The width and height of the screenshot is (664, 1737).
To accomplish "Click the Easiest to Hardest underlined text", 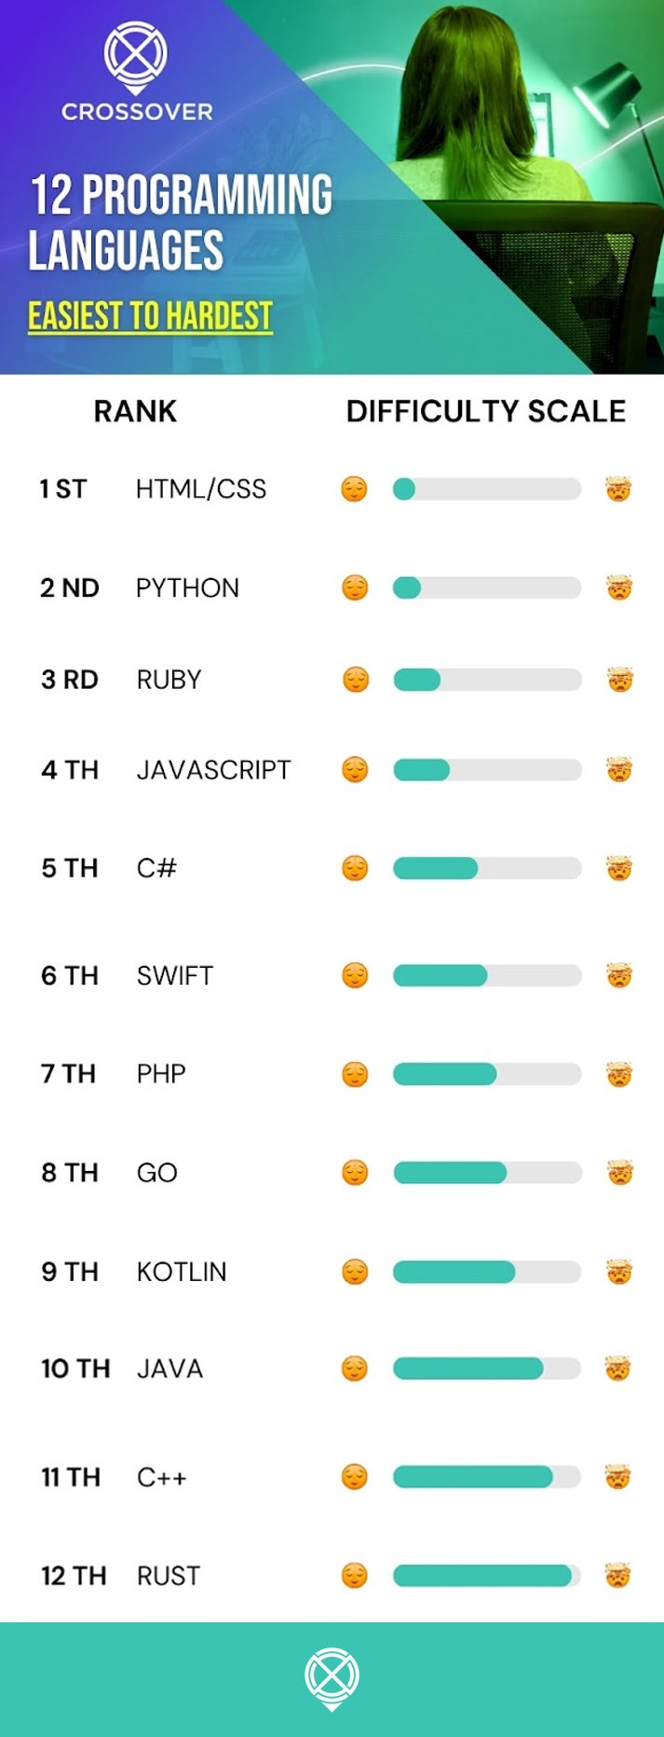I will pos(150,316).
